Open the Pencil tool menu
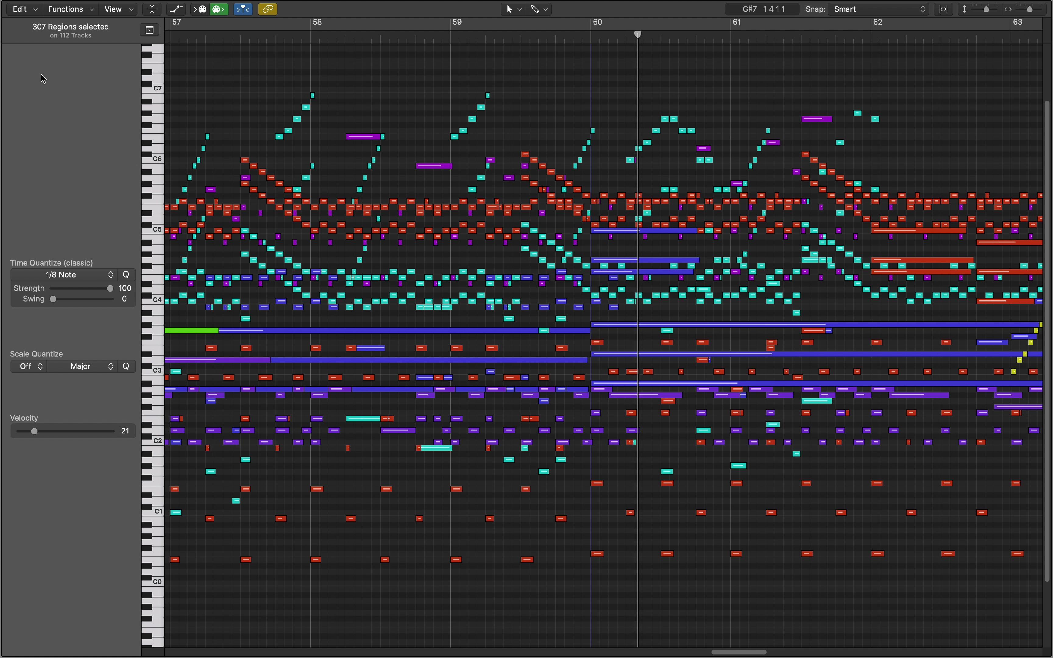This screenshot has width=1053, height=658. (540, 9)
